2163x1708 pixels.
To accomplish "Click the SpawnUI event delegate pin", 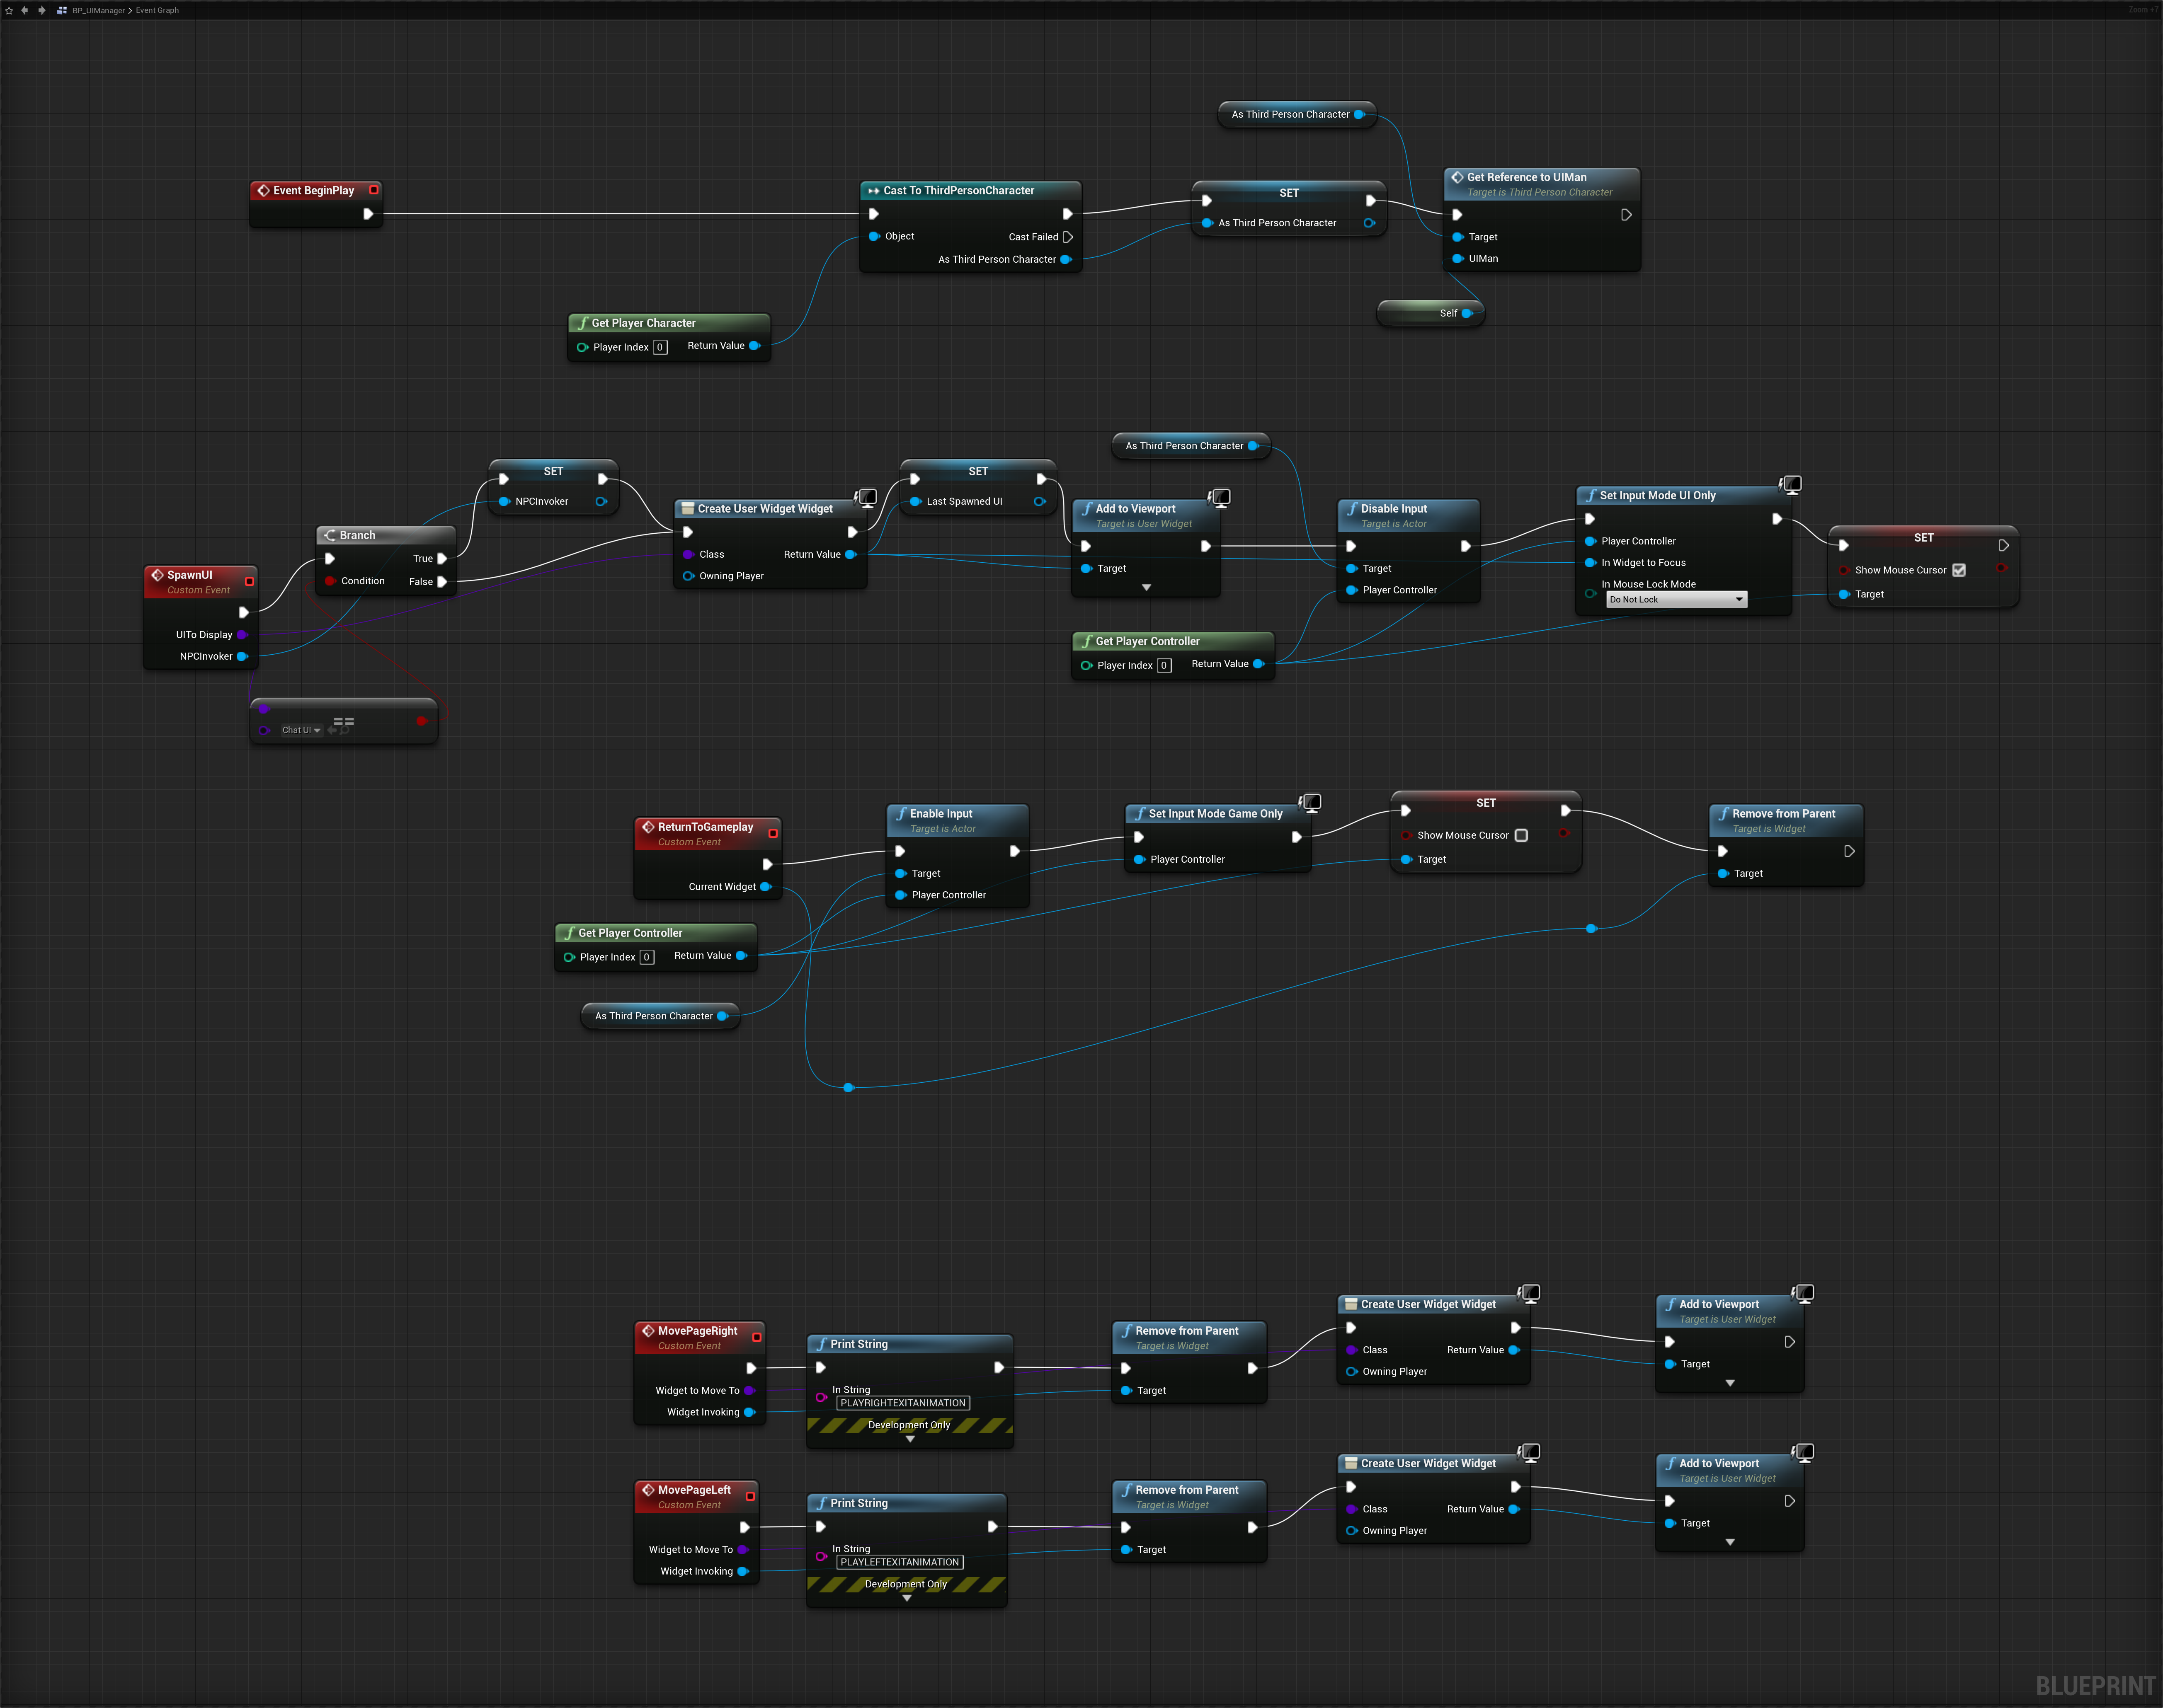I will pos(249,581).
